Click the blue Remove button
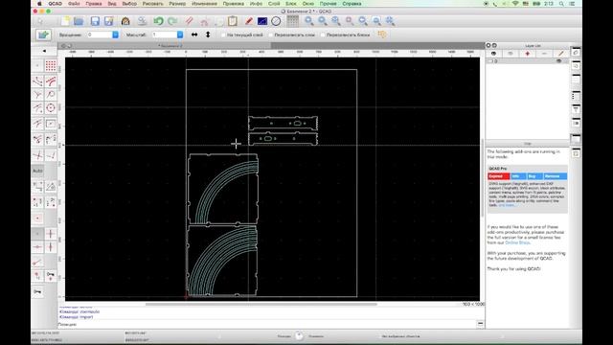This screenshot has height=345, width=613. tap(555, 176)
